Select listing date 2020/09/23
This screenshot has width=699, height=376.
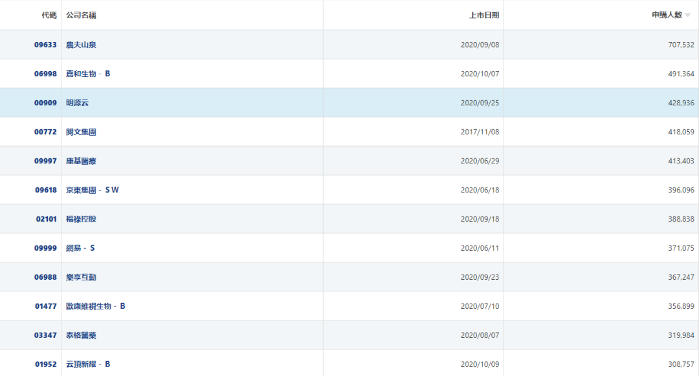point(480,277)
